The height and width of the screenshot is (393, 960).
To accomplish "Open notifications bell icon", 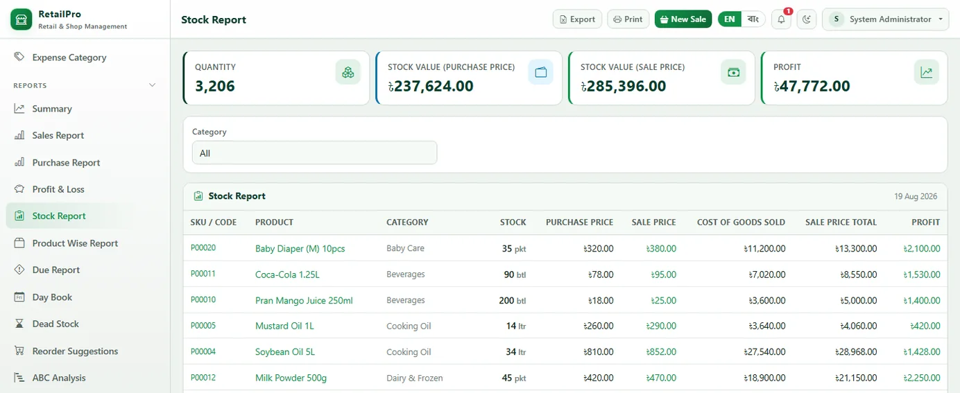I will [x=782, y=19].
